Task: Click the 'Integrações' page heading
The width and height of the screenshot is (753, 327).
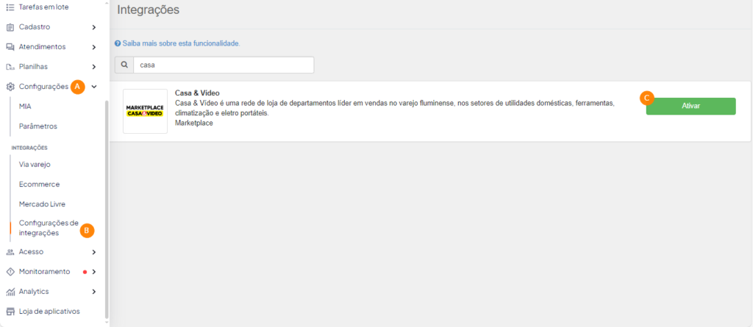Action: (x=149, y=10)
